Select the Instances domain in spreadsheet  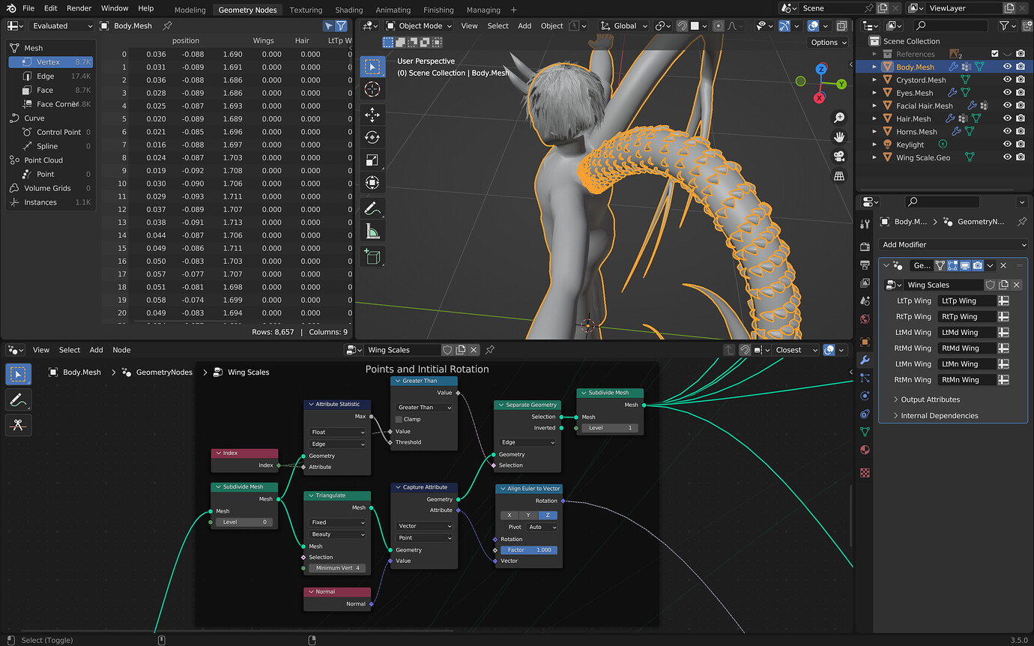point(52,202)
